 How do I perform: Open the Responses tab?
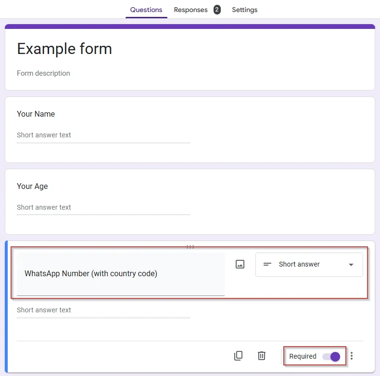pyautogui.click(x=190, y=10)
